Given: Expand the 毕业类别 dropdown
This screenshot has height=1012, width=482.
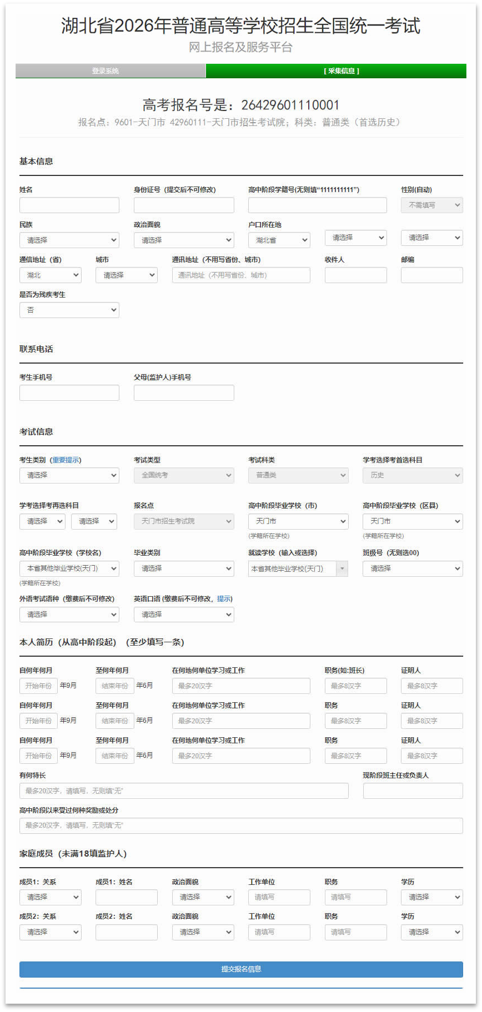Looking at the screenshot, I should (x=183, y=569).
